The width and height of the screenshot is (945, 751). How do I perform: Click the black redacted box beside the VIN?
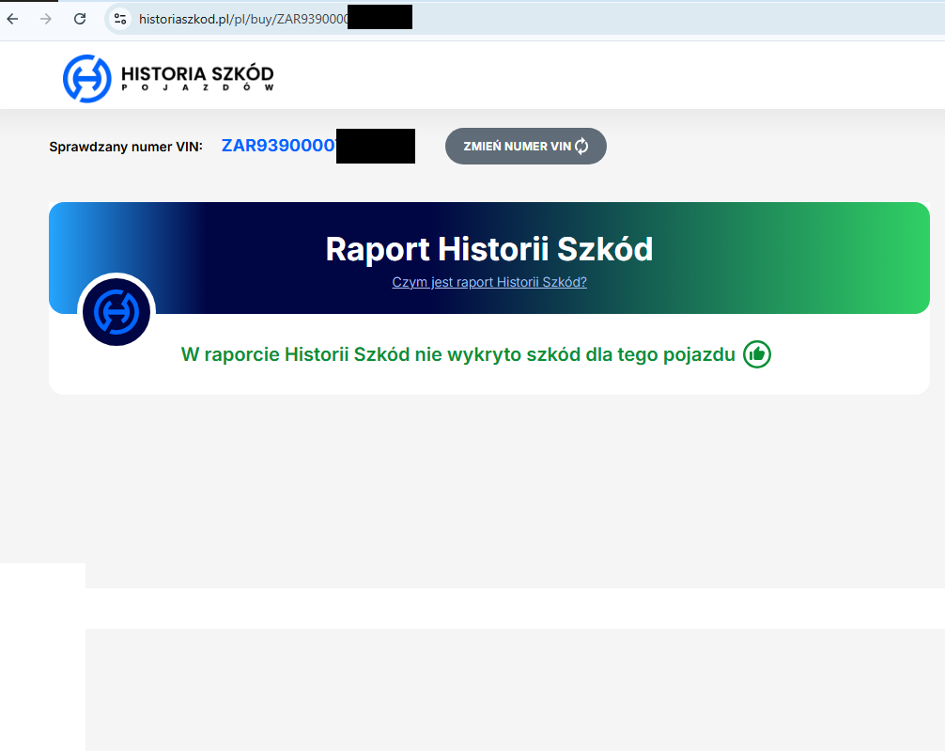(x=376, y=147)
